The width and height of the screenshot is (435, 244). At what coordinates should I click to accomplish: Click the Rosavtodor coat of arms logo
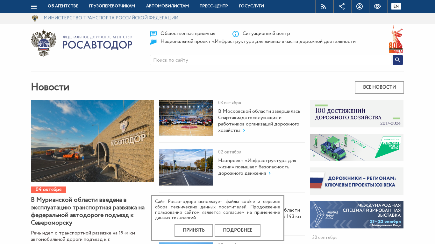point(44,43)
